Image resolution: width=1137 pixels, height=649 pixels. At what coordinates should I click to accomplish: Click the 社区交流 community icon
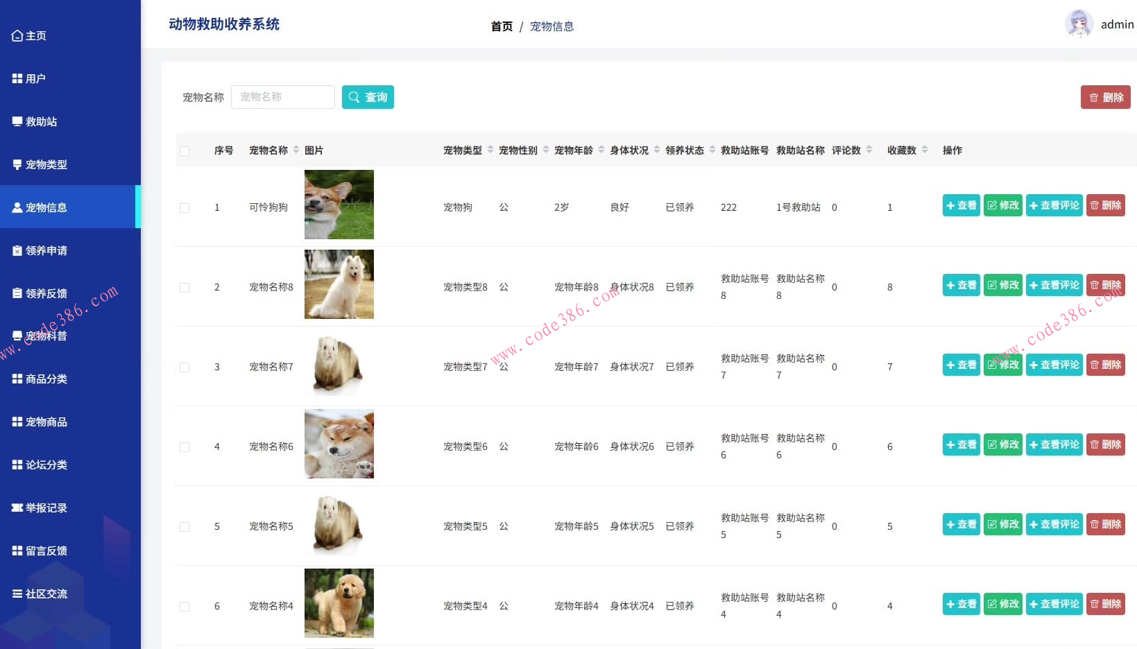(17, 594)
